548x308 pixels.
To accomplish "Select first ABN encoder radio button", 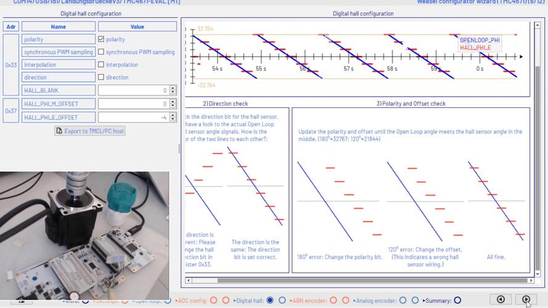I will (333, 301).
